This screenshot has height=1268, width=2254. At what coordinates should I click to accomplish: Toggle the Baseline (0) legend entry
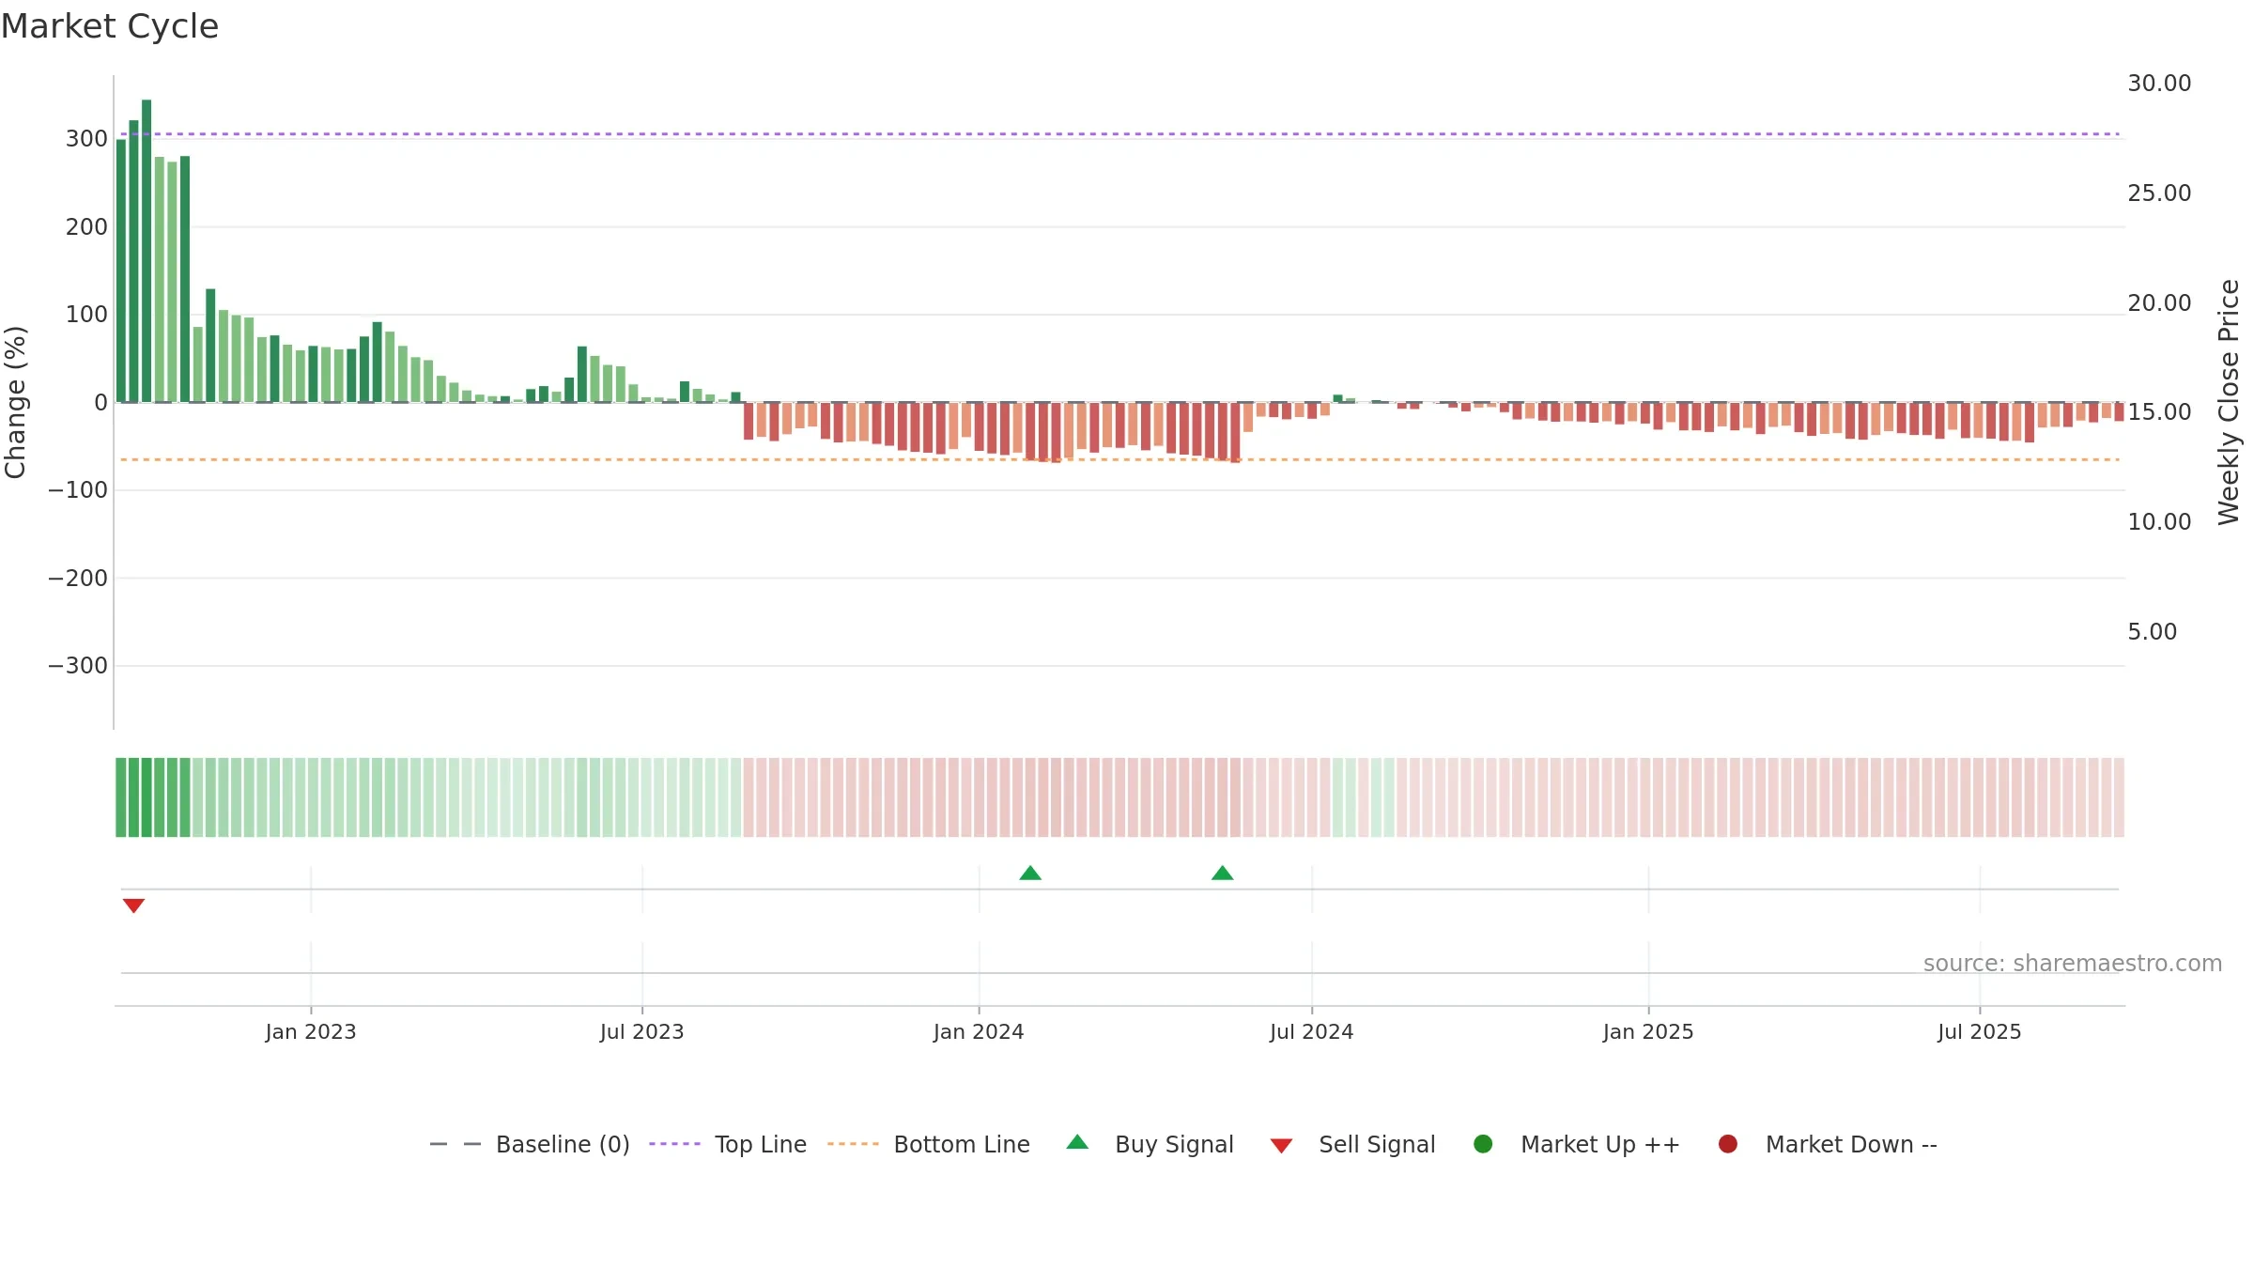coord(529,1144)
